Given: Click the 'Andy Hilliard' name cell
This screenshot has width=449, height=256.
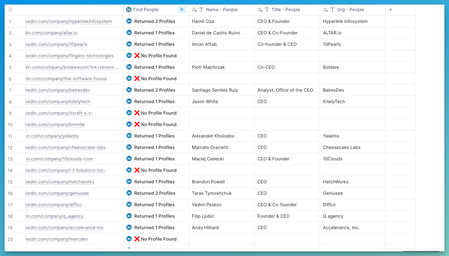Looking at the screenshot, I should click(222, 228).
